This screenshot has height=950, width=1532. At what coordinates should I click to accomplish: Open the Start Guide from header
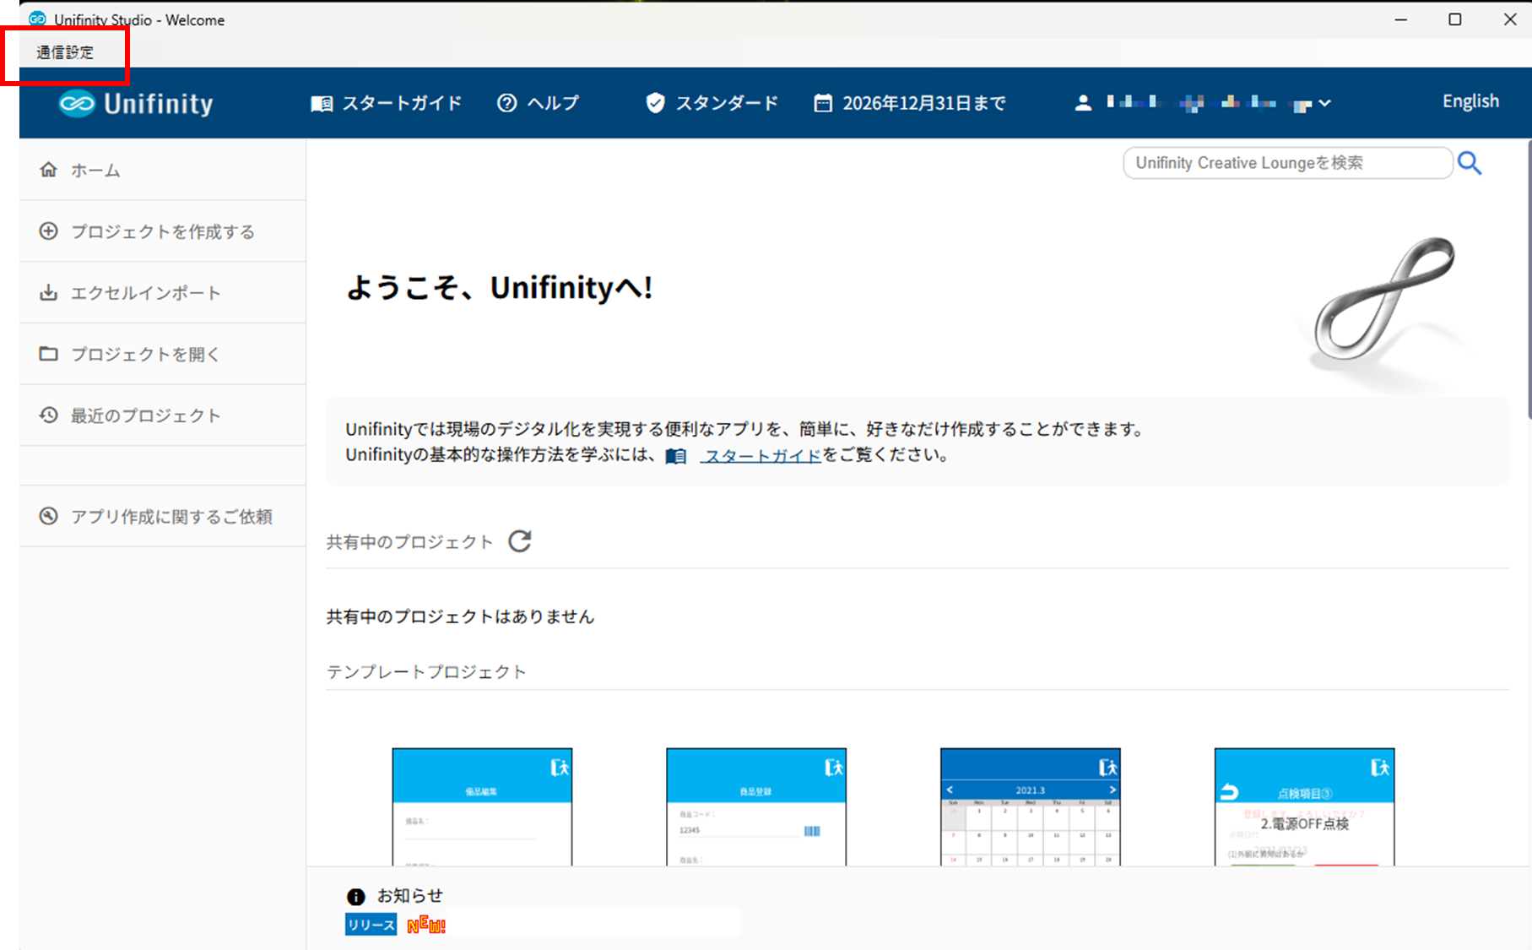click(x=387, y=103)
